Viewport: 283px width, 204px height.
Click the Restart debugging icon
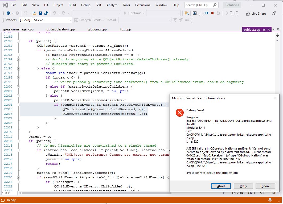tap(218, 13)
